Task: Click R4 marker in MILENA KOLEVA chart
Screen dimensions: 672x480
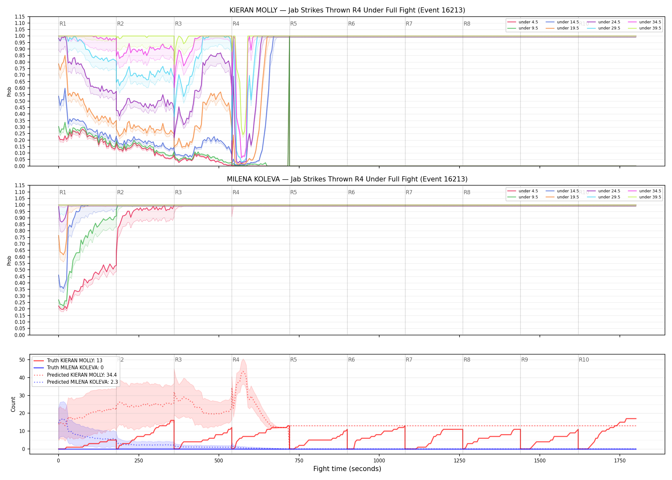Action: [236, 192]
